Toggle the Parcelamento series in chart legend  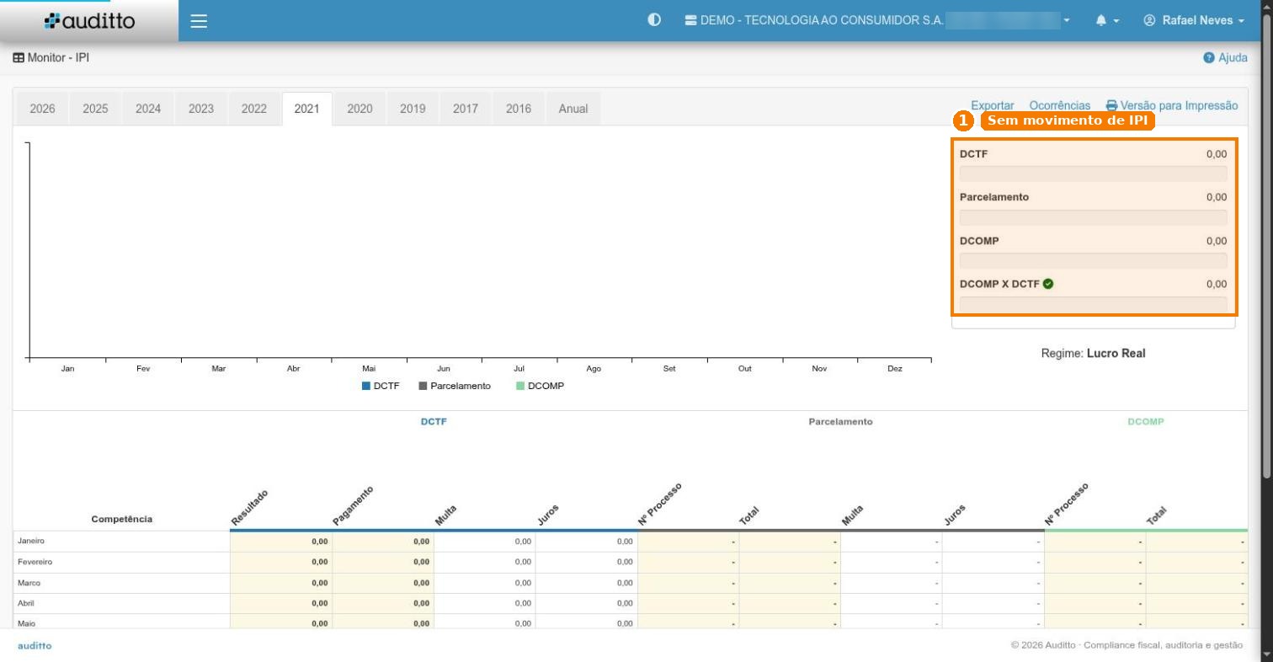455,386
